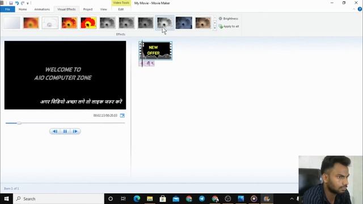363x204 pixels.
Task: Open the Brightness control
Action: (228, 19)
